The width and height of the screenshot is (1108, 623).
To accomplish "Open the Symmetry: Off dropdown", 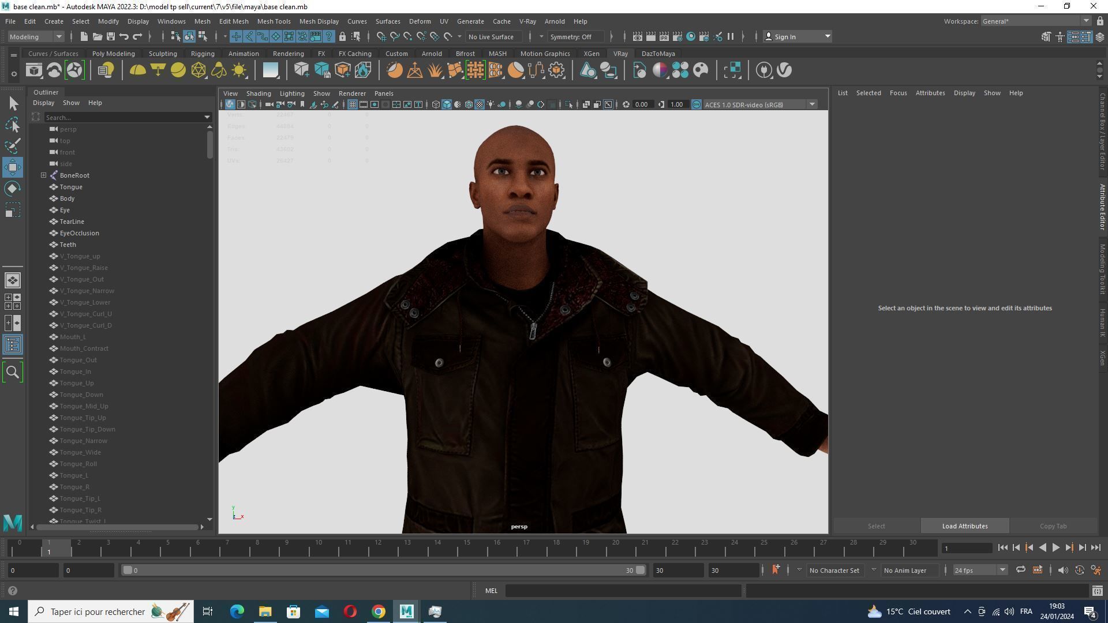I will [x=575, y=37].
